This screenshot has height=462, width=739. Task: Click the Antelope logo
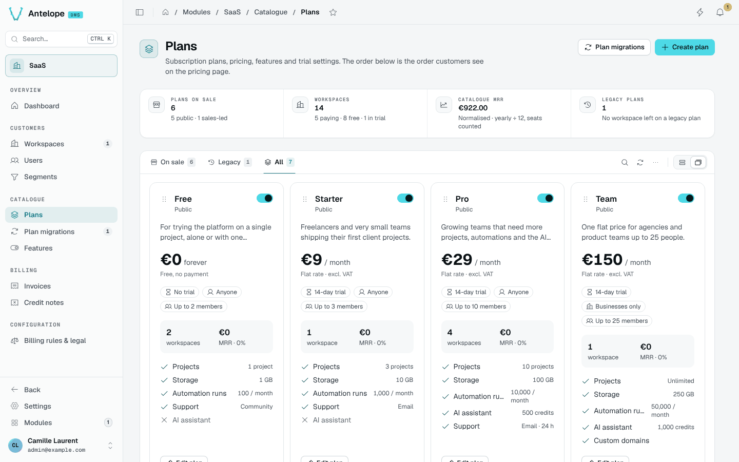click(16, 14)
